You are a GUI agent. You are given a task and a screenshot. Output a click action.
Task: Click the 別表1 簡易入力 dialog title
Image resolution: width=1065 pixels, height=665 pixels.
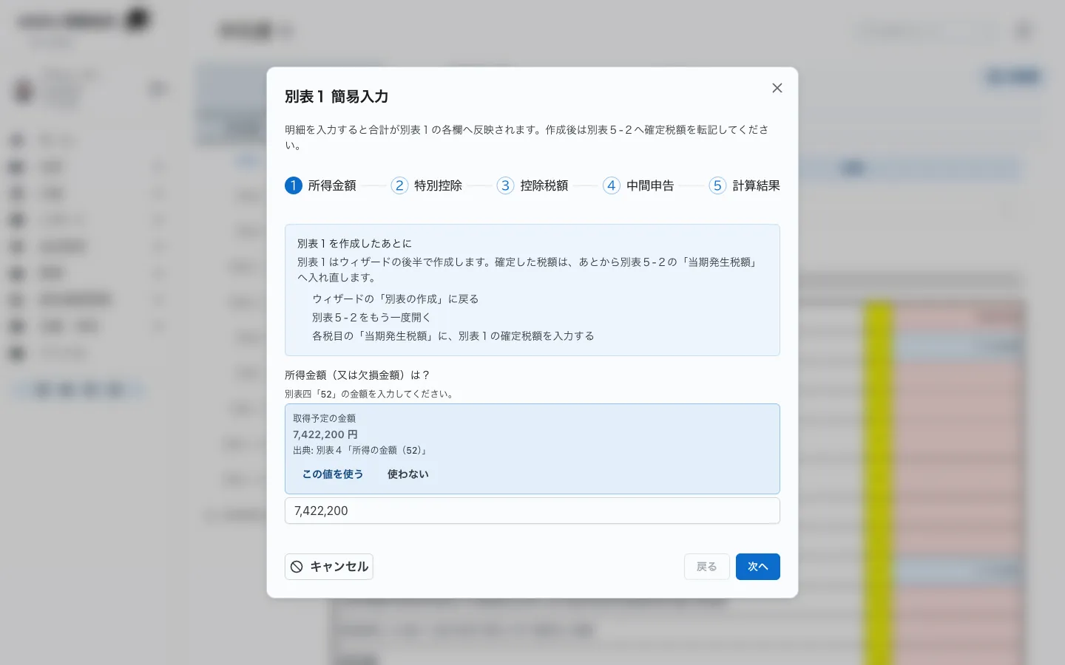337,97
